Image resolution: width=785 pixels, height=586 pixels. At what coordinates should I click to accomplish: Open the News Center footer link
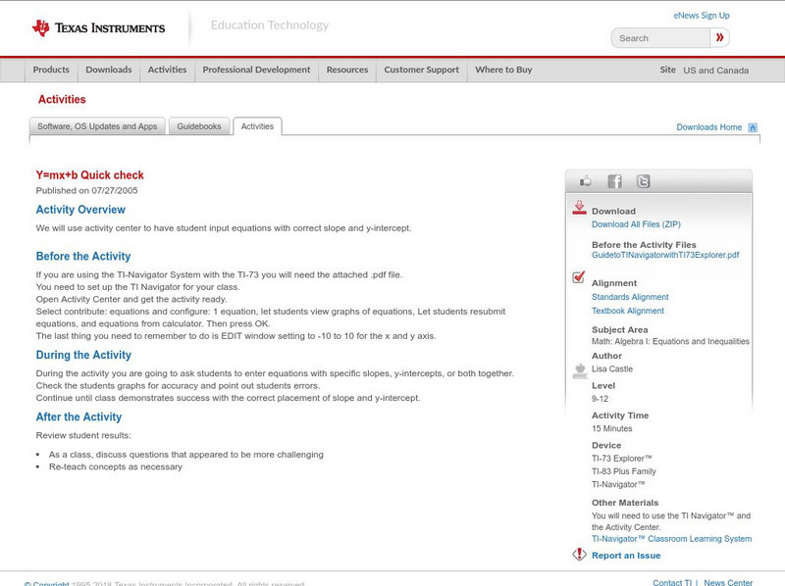tap(728, 582)
